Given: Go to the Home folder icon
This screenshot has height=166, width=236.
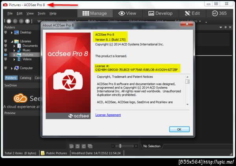Looking at the screenshot, I should point(9,21).
